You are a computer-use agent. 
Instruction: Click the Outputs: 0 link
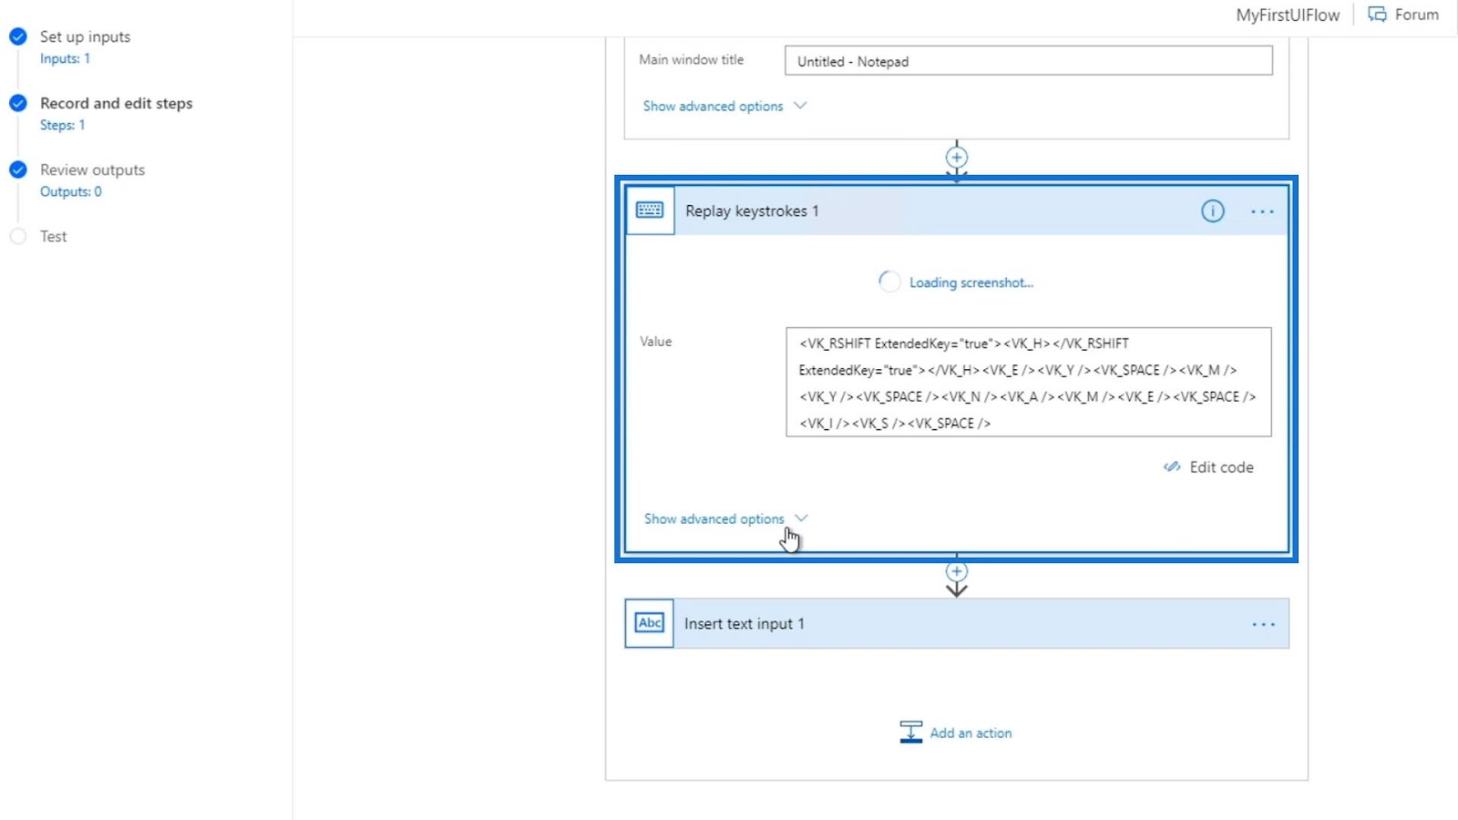pos(70,191)
